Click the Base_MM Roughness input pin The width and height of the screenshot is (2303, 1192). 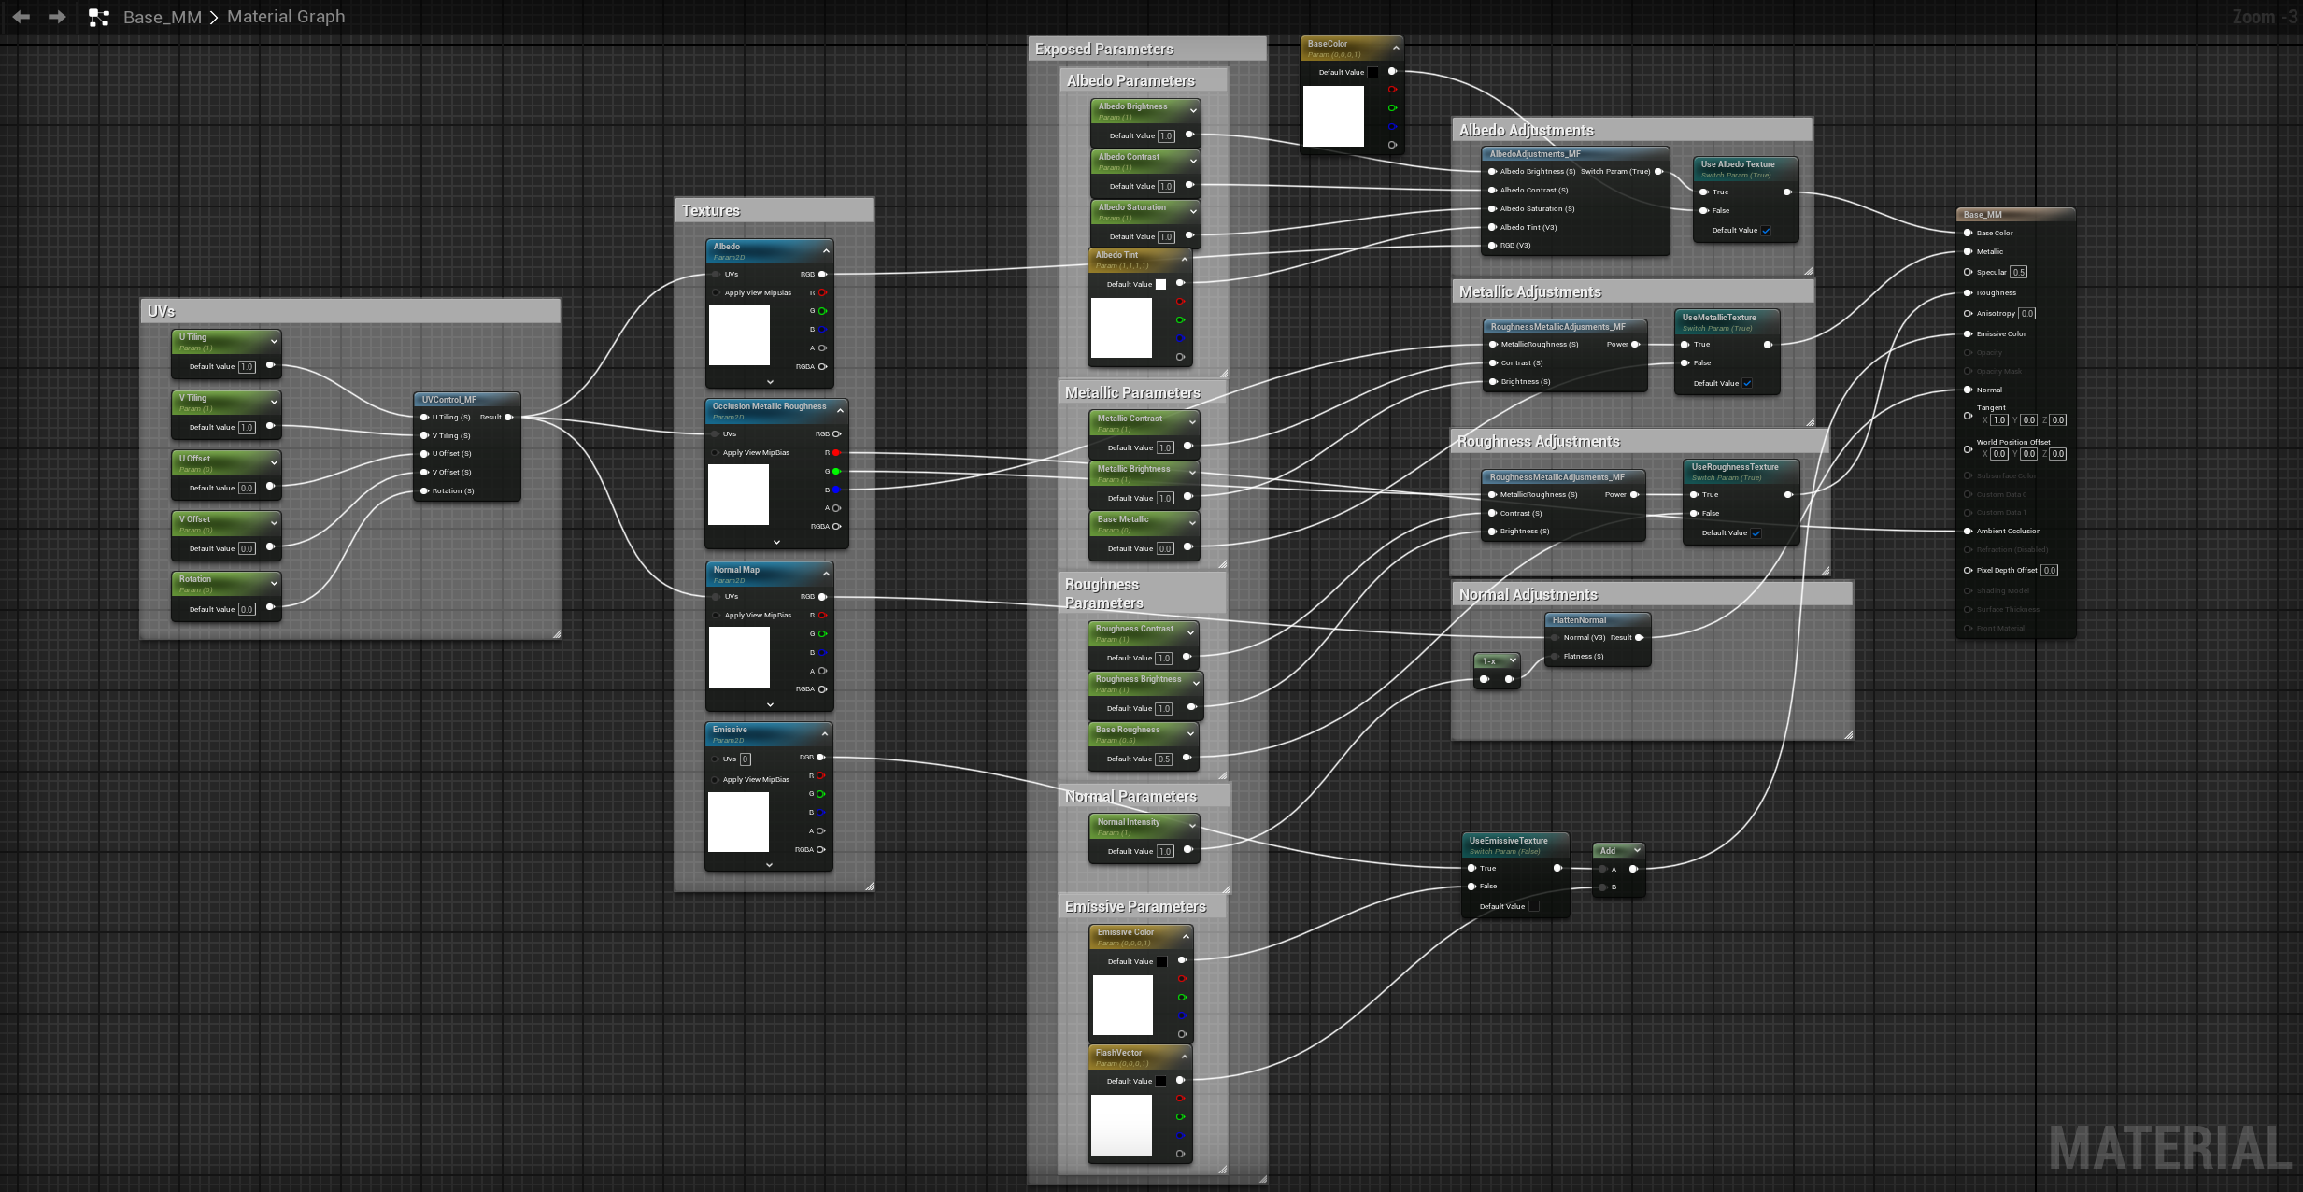click(1968, 292)
